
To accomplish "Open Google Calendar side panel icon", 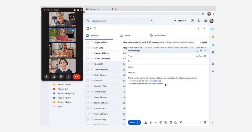I will 213,29.
